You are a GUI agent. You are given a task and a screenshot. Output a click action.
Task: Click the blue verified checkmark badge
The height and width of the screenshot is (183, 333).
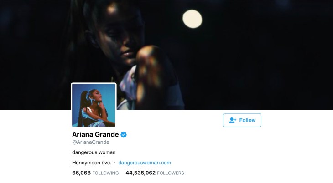pos(124,134)
